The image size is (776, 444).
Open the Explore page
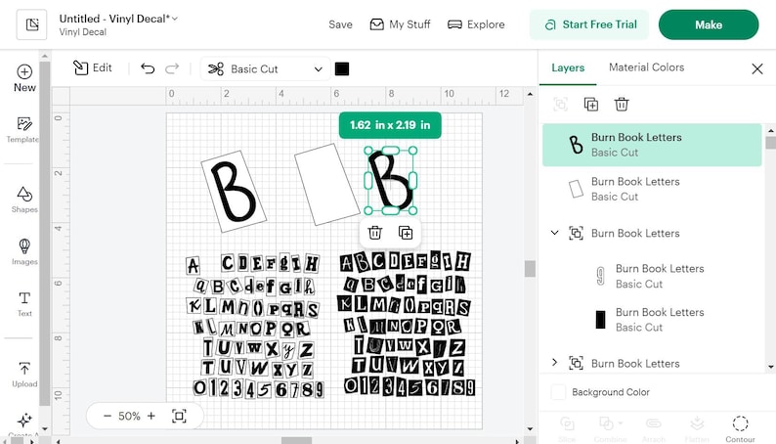point(476,24)
